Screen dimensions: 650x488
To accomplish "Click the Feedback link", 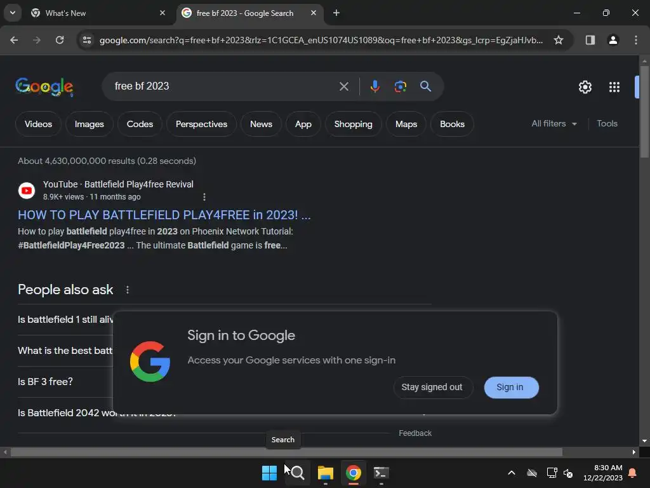I will click(415, 433).
